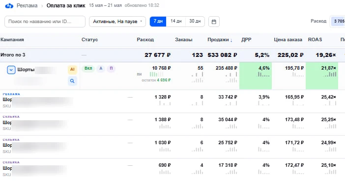The height and width of the screenshot is (181, 345).
Task: Click the Расход summary value chip
Action: (339, 21)
